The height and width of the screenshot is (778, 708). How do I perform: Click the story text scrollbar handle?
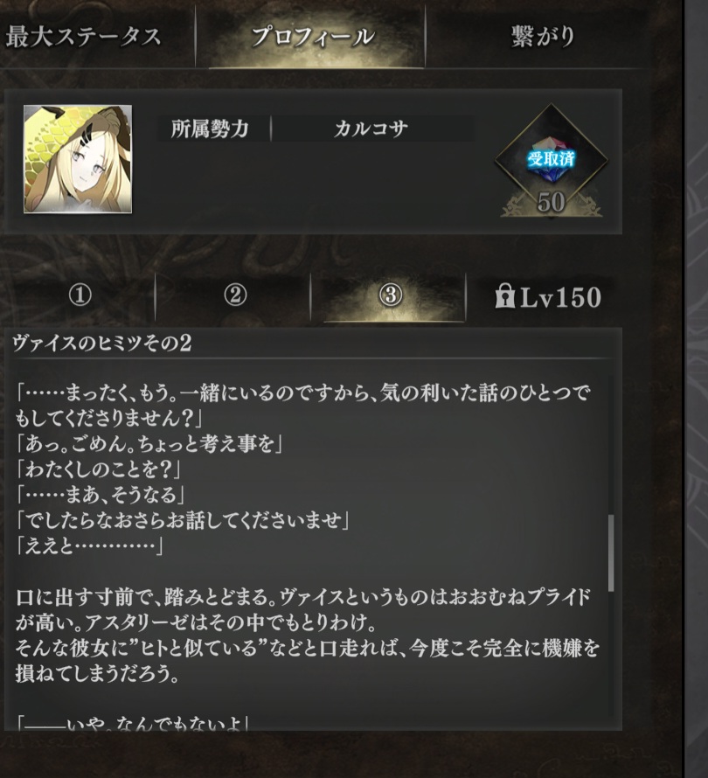[x=611, y=552]
